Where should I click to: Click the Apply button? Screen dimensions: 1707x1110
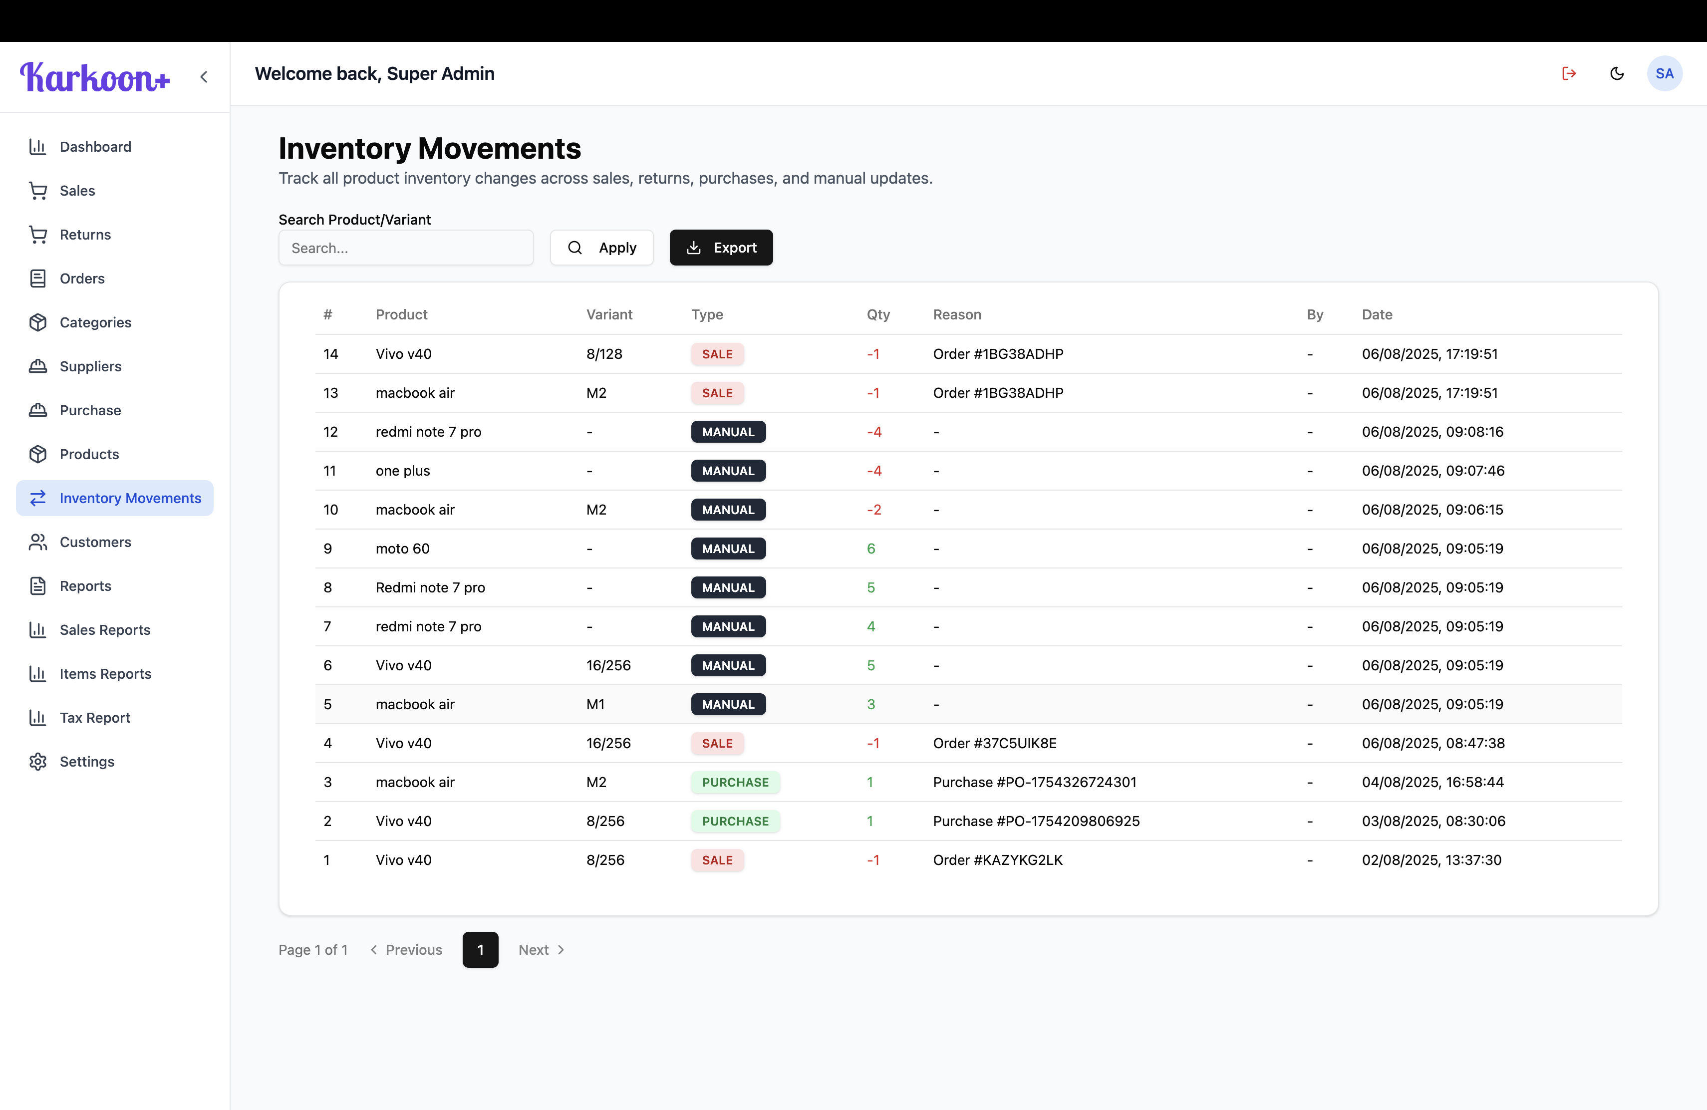(x=601, y=248)
